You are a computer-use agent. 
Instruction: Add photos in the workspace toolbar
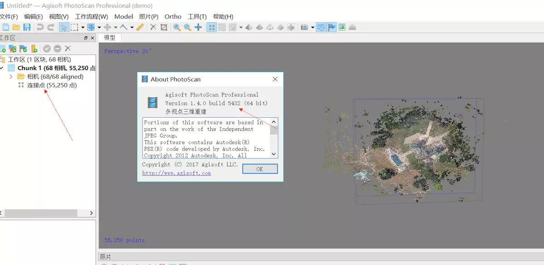13,48
